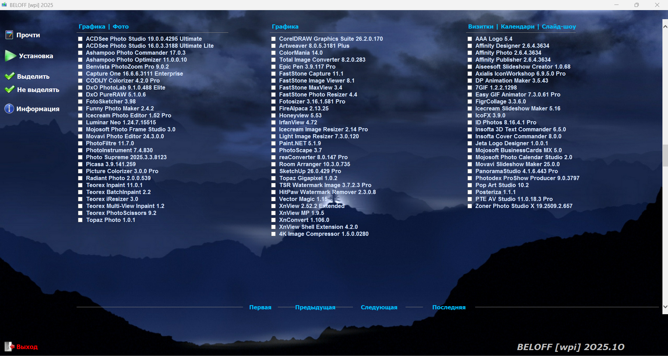Screen dimensions: 668x356
Task: Click the green Установка play arrow icon
Action: 10,56
